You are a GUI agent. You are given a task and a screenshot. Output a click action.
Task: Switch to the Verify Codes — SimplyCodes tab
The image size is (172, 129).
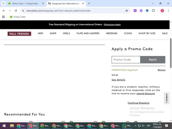[25, 3]
